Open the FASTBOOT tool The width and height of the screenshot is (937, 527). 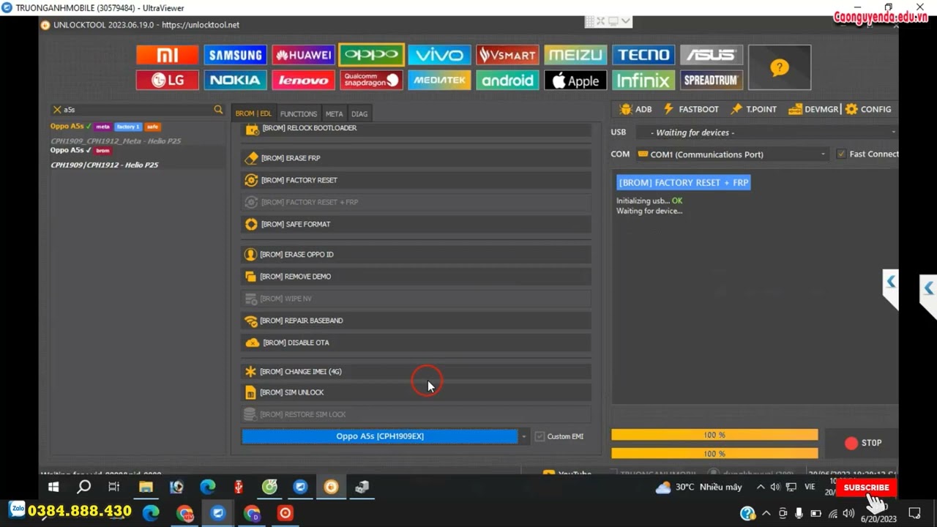click(x=691, y=109)
